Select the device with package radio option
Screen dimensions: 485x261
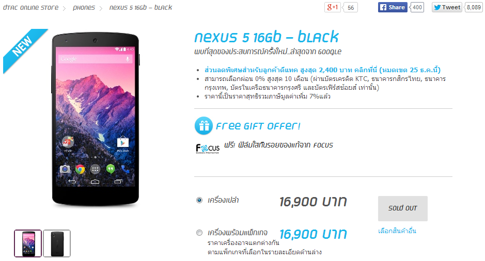coord(199,233)
